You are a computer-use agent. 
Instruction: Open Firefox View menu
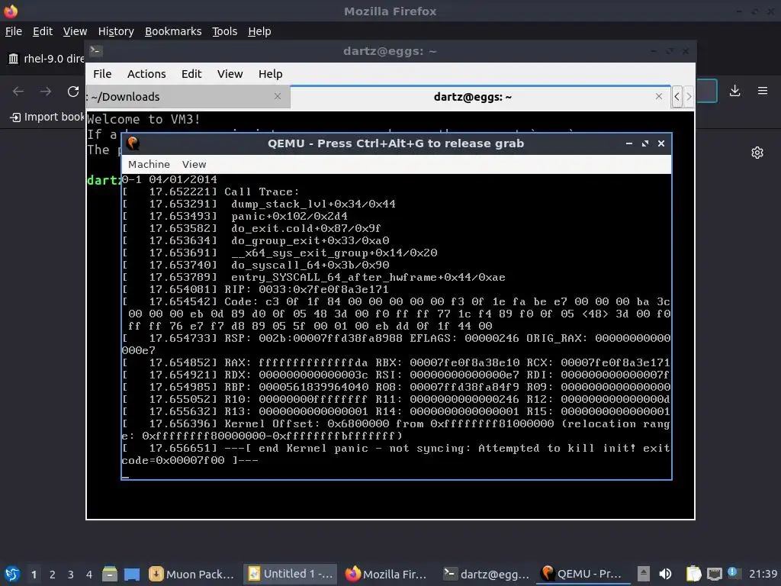75,31
